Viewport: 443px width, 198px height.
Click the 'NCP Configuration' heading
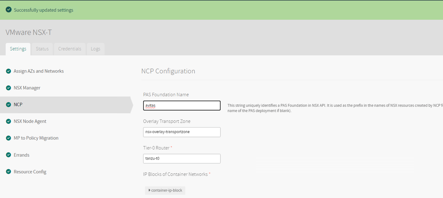(x=168, y=71)
